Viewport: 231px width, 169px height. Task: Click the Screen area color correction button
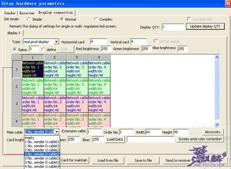(x=200, y=139)
